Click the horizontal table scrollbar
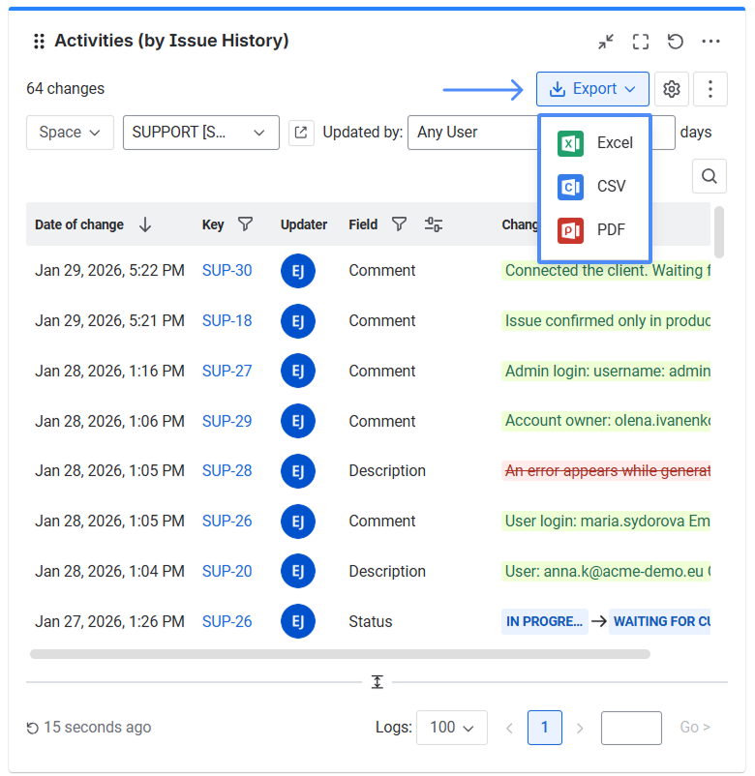Screen dimensions: 755x776 pyautogui.click(x=340, y=655)
